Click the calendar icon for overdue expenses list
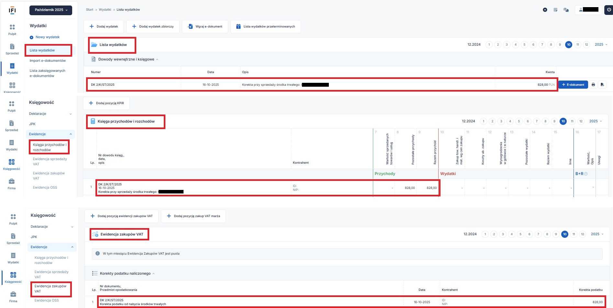The height and width of the screenshot is (308, 613). [238, 27]
